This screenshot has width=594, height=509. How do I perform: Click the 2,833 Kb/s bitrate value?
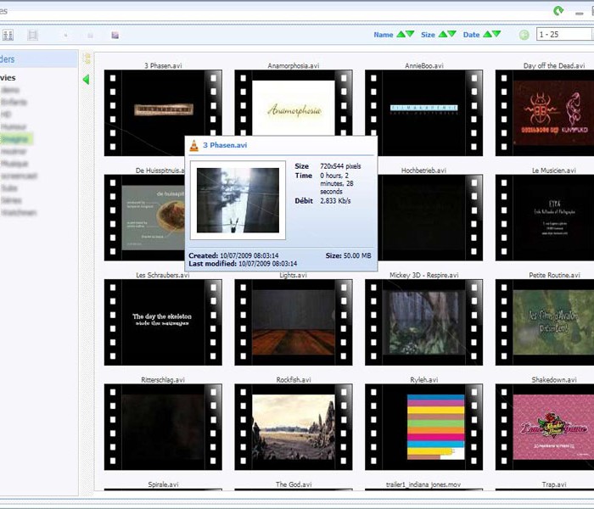(x=335, y=201)
